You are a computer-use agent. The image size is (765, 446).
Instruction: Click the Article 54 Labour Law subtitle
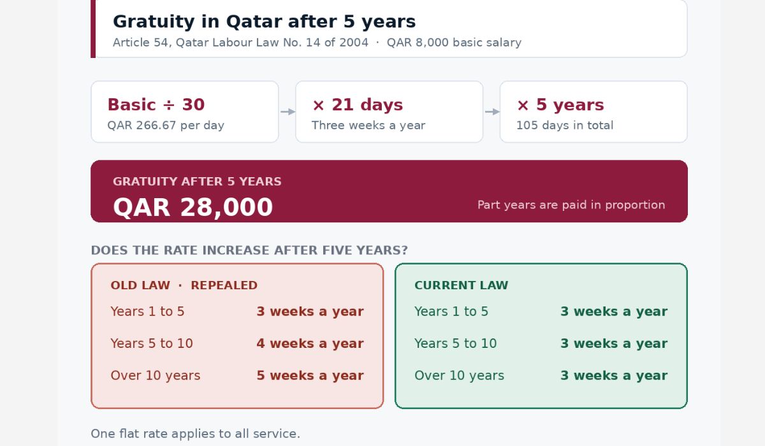(x=317, y=43)
